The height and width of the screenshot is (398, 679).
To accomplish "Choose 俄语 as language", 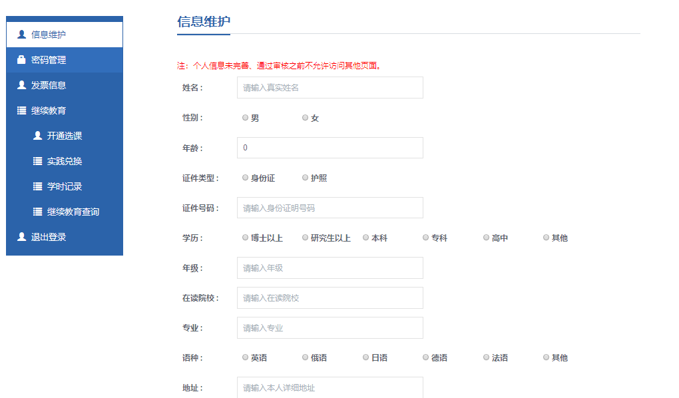I will tap(306, 357).
